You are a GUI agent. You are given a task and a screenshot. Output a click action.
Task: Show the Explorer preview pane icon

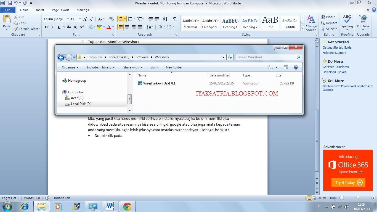286,67
